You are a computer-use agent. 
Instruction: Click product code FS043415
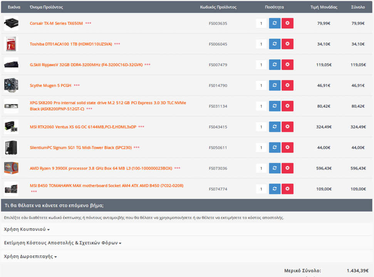tap(218, 127)
